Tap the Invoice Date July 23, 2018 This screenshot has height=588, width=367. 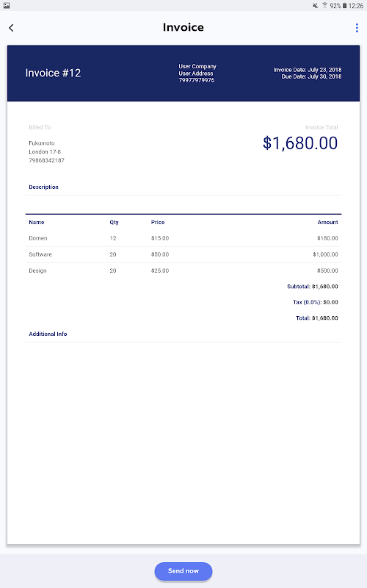click(x=308, y=70)
